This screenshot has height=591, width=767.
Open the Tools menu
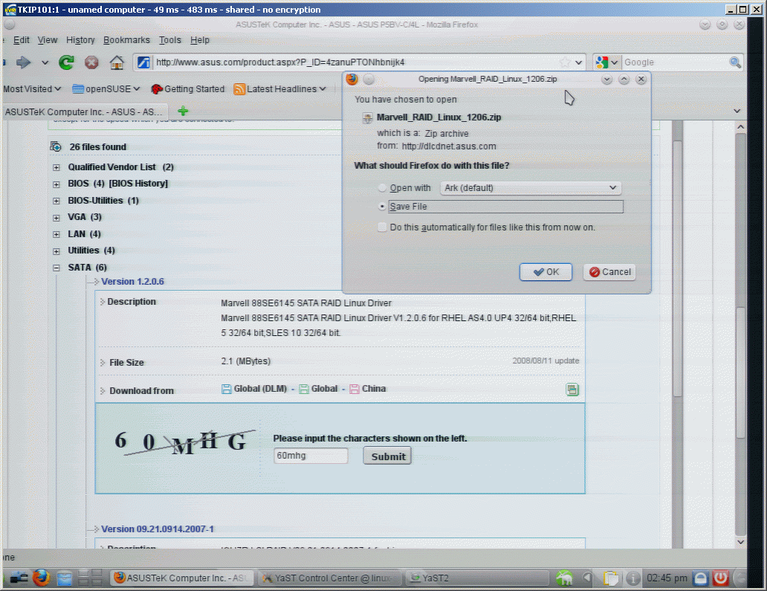pyautogui.click(x=169, y=40)
